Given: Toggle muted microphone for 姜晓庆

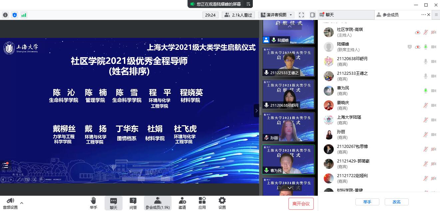Looking at the screenshot, I should tap(426, 105).
